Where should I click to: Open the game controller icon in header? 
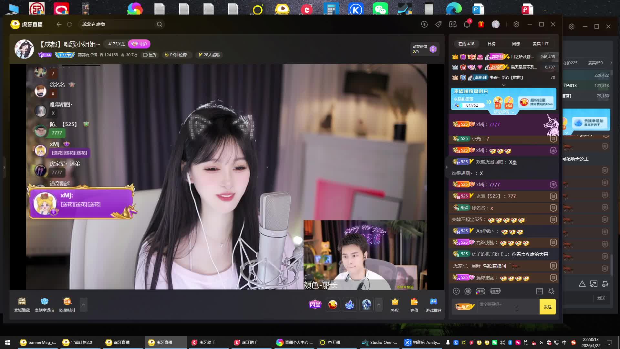pos(452,24)
